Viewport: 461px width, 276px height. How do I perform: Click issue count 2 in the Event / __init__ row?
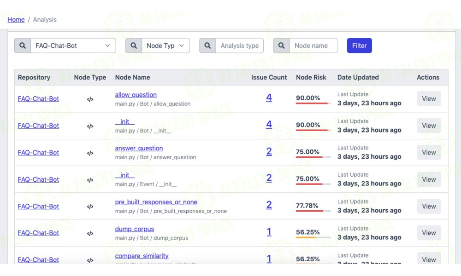coord(269,178)
